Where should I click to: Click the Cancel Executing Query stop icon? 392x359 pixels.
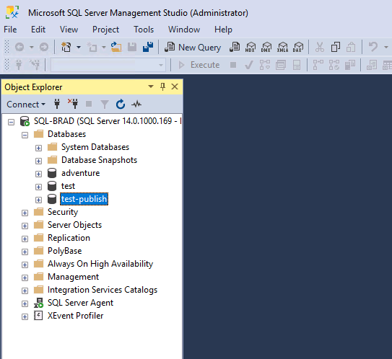click(233, 65)
